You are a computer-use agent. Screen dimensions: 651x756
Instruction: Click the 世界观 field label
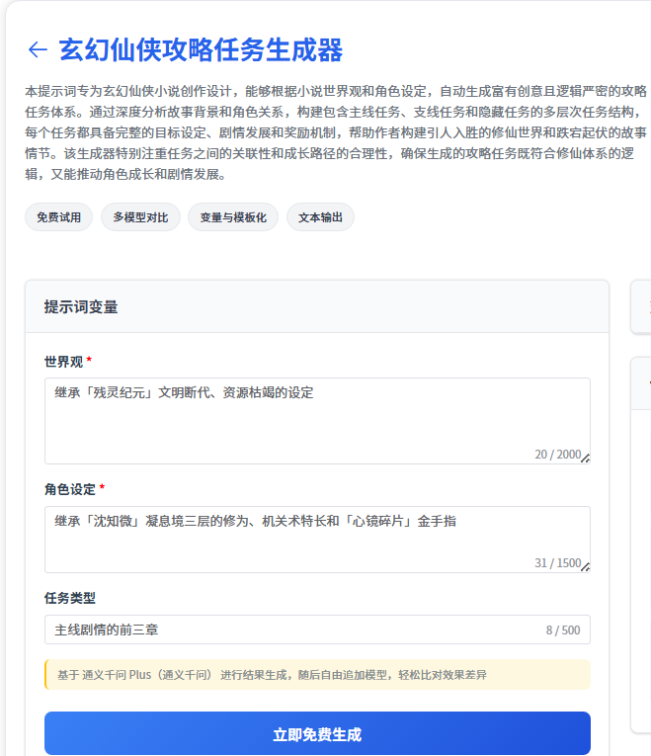[63, 362]
